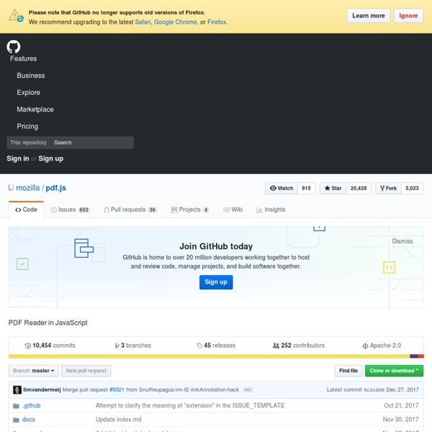
Task: Fork the pdf.js repository
Action: (388, 188)
